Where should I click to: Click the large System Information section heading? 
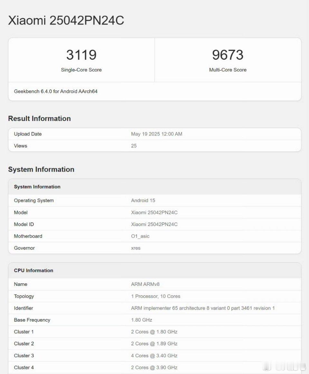(41, 169)
